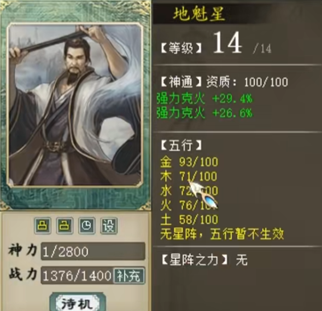Select the hero portrait card

[75, 104]
